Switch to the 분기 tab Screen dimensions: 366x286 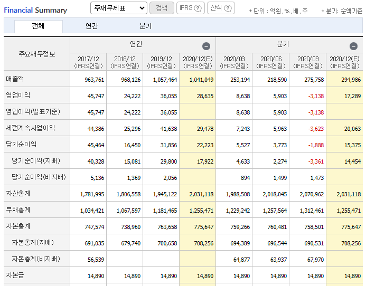[145, 26]
